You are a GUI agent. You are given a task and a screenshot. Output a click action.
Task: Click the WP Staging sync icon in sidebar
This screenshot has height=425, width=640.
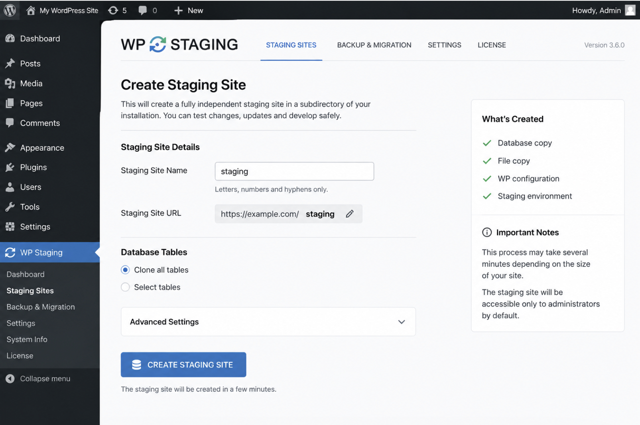pos(10,253)
